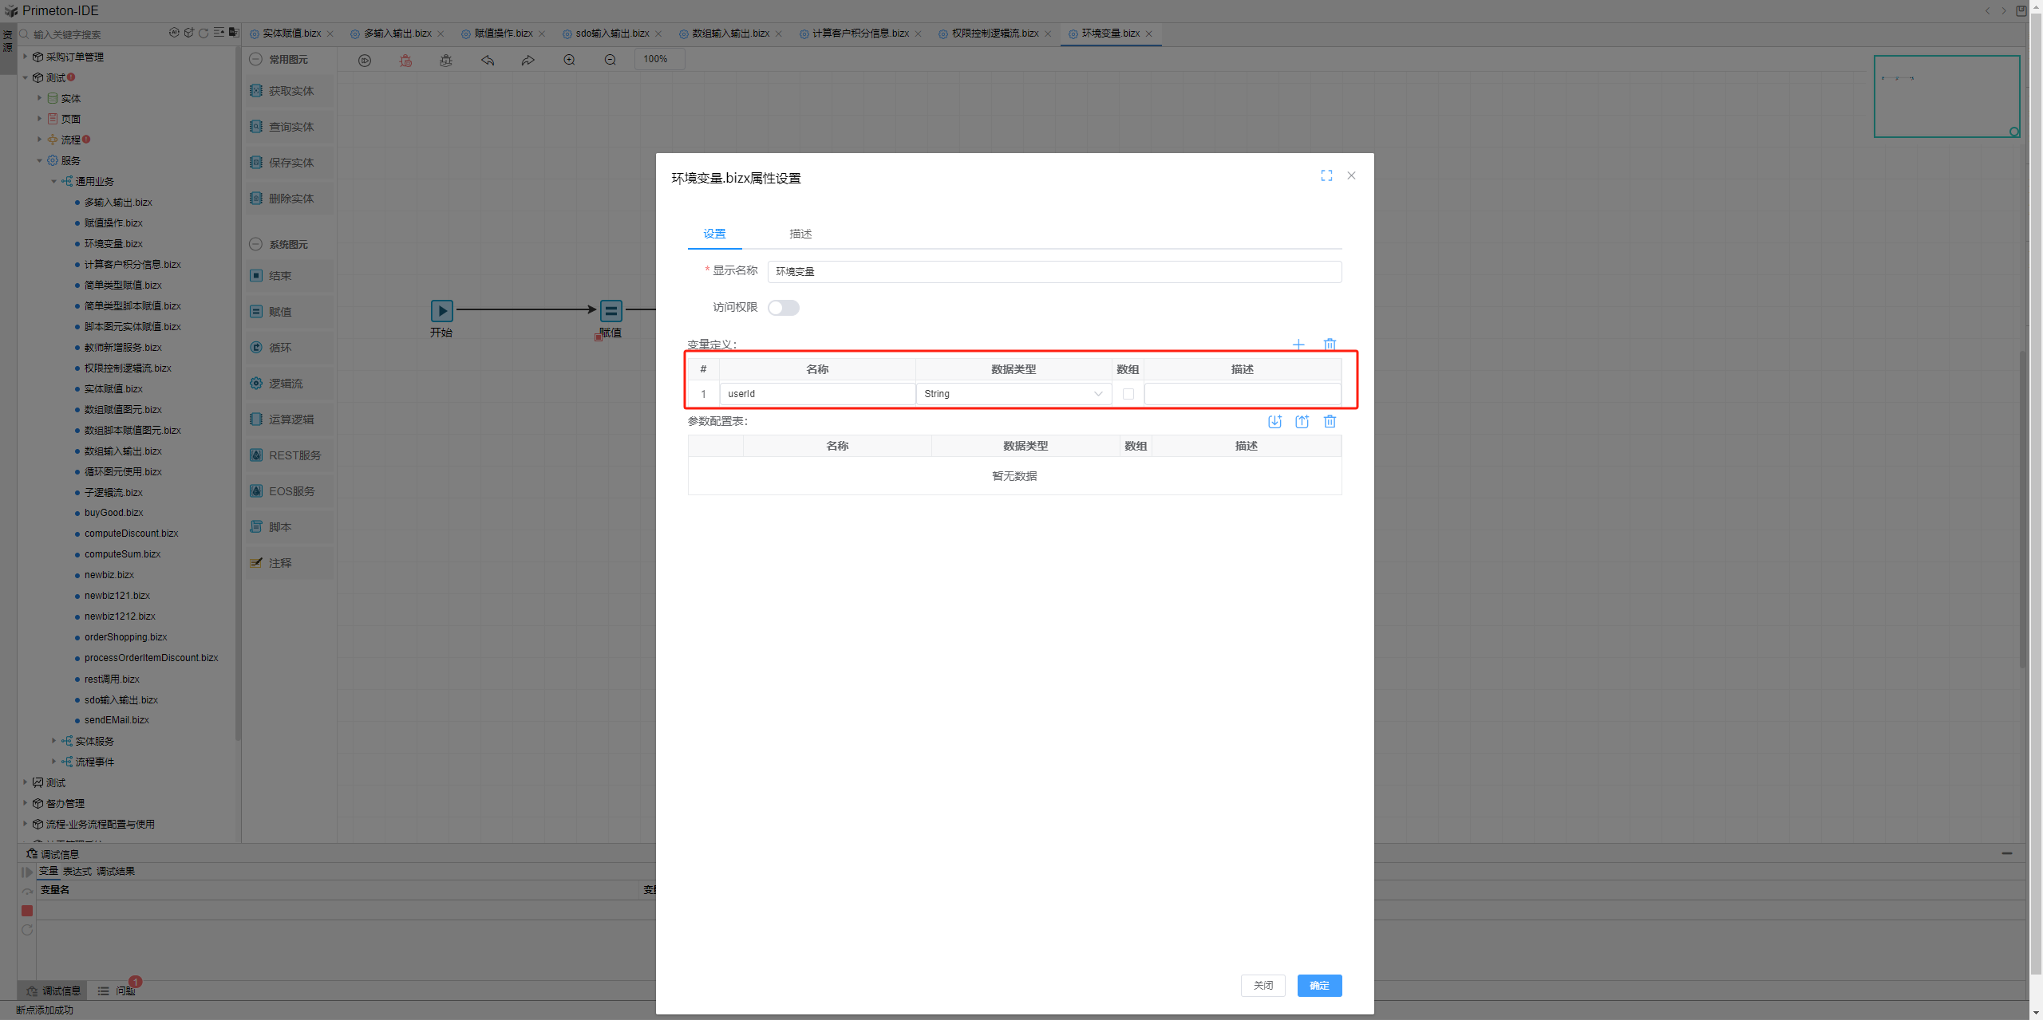Expand the 实体服务 tree node
This screenshot has height=1020, width=2043.
(x=54, y=741)
